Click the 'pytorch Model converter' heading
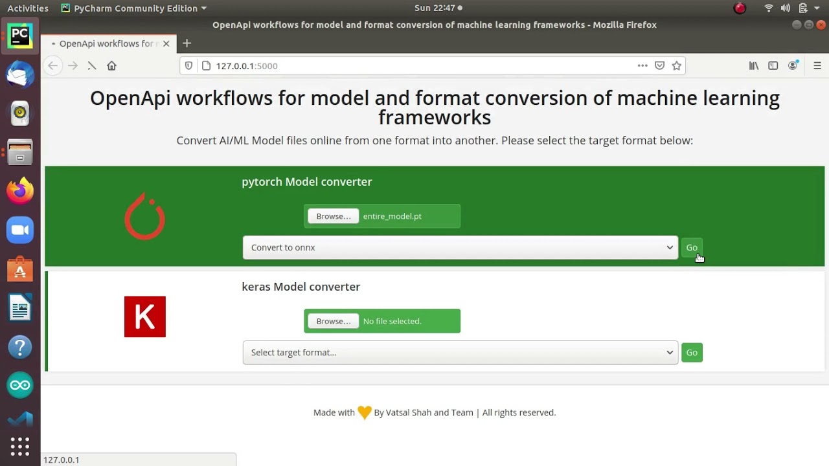This screenshot has height=466, width=829. pyautogui.click(x=307, y=182)
